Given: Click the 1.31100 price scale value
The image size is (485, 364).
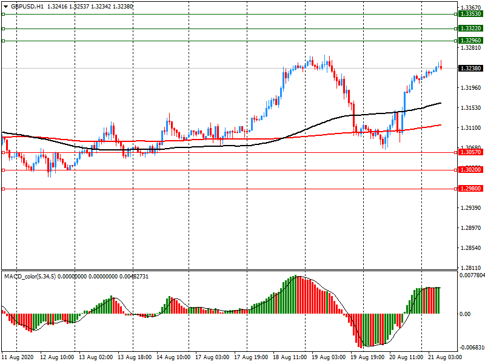Looking at the screenshot, I should click(471, 127).
